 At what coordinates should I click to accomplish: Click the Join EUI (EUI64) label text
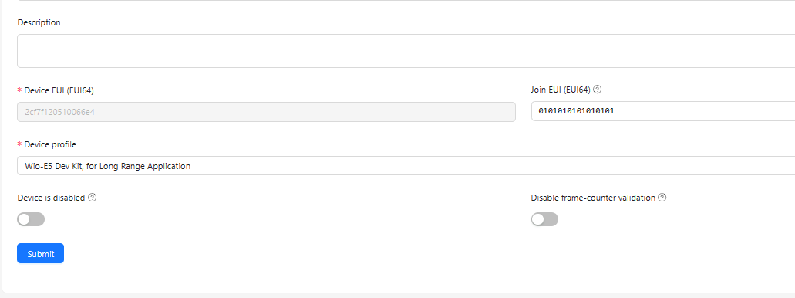561,90
